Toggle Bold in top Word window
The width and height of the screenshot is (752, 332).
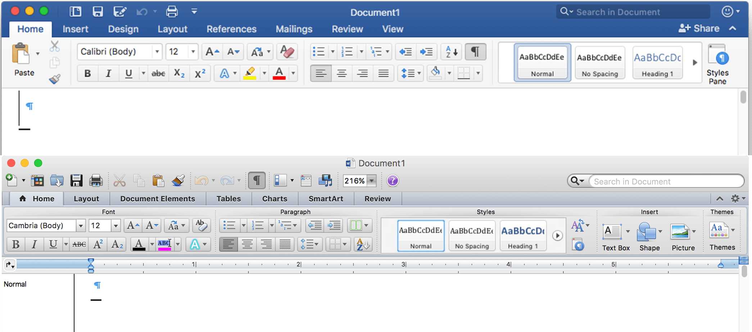(x=87, y=73)
